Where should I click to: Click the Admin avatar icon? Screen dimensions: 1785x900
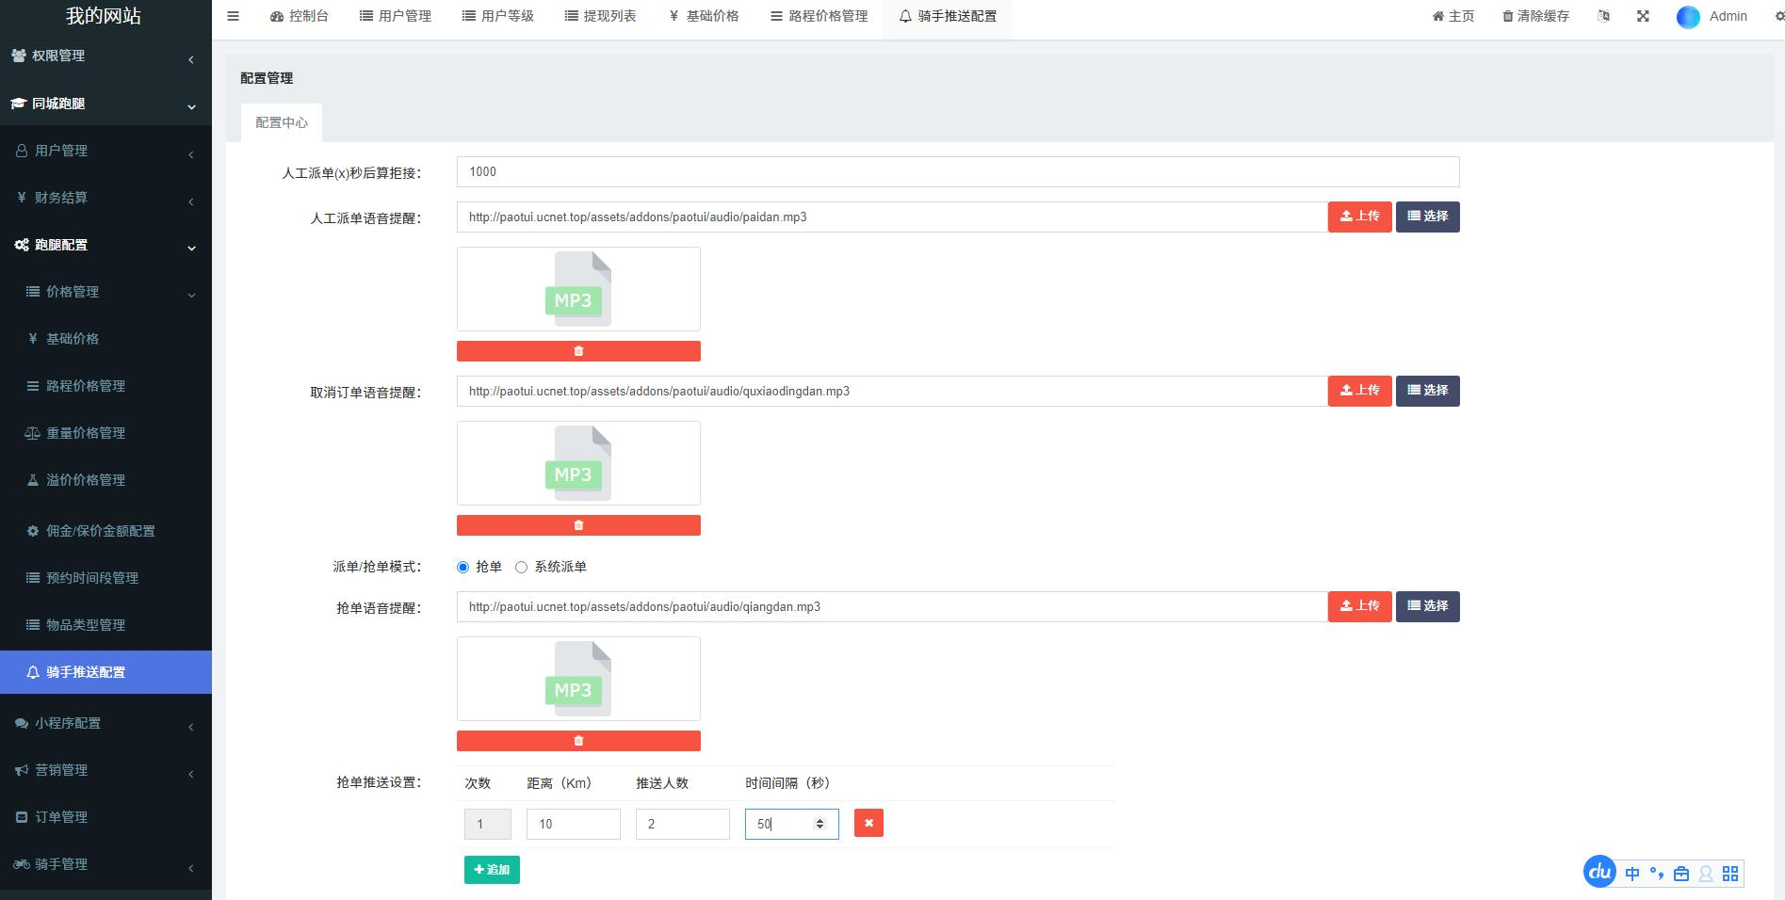1688,17
